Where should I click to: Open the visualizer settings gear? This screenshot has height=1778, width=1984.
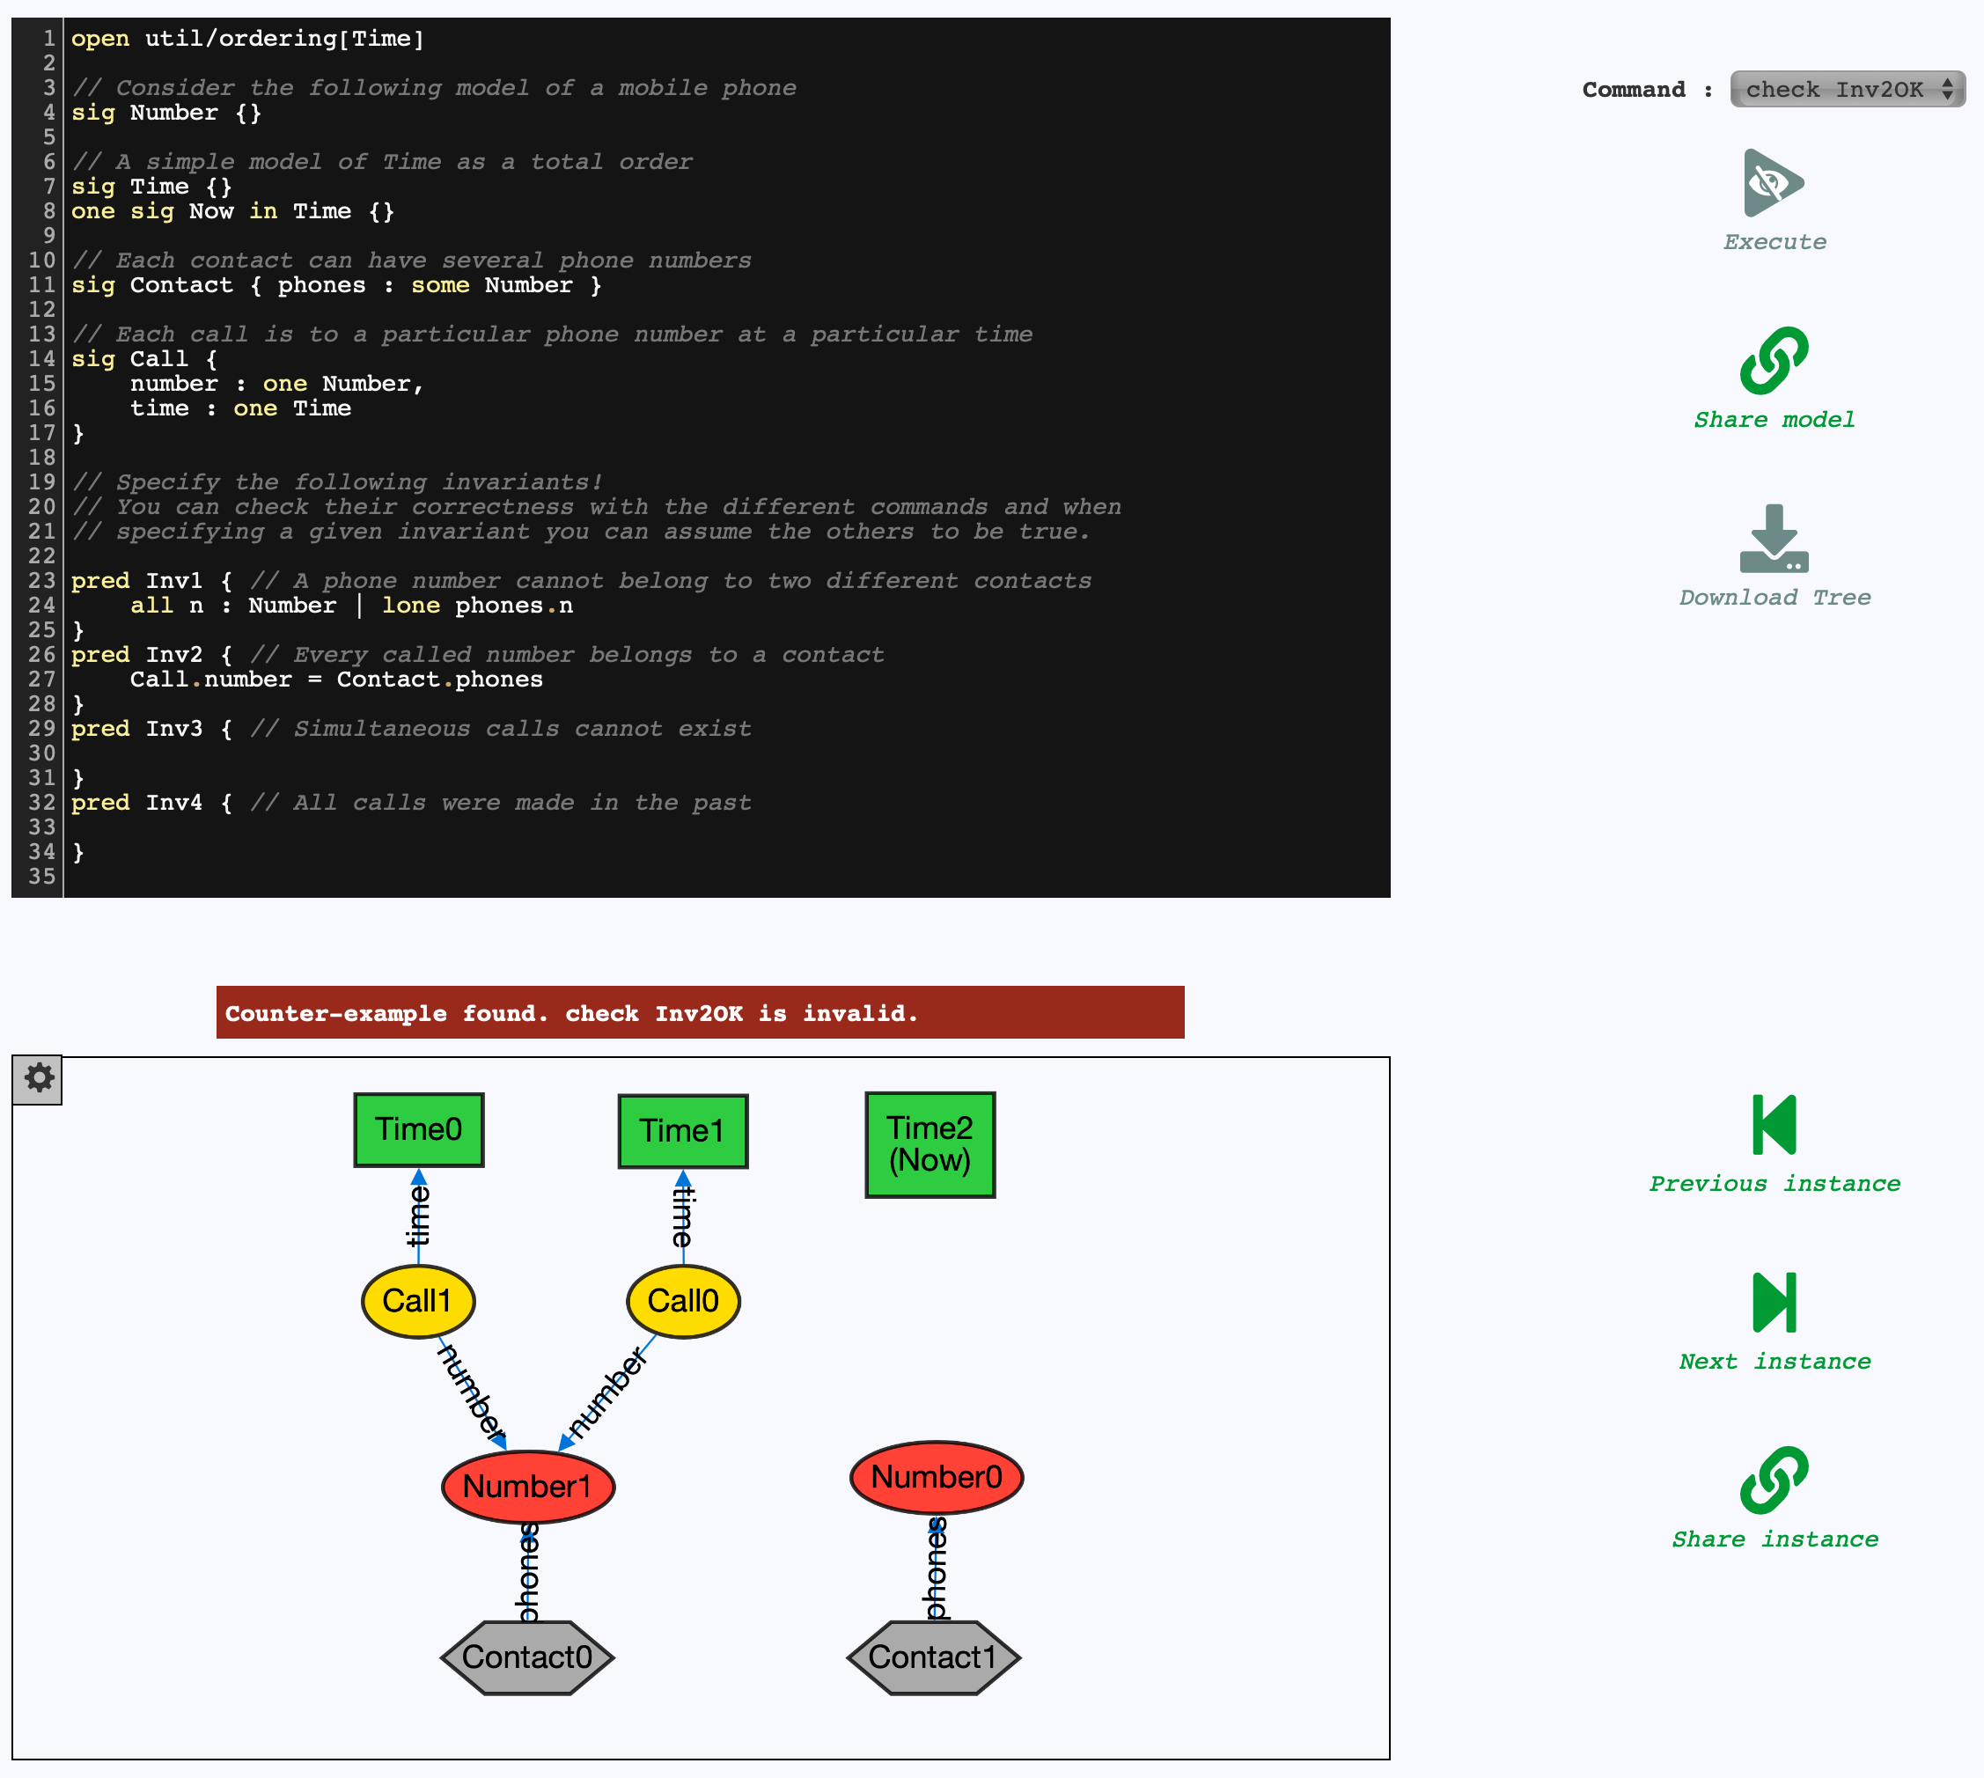click(38, 1078)
